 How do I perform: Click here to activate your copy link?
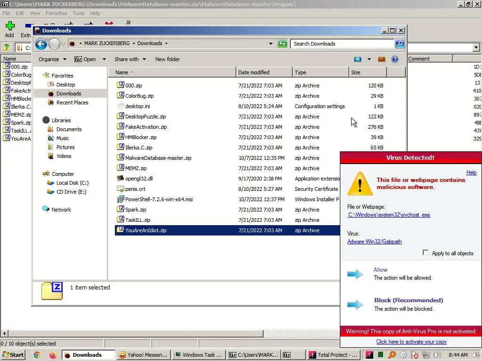click(411, 342)
